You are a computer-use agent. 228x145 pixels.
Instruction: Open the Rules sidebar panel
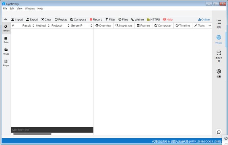click(x=6, y=40)
